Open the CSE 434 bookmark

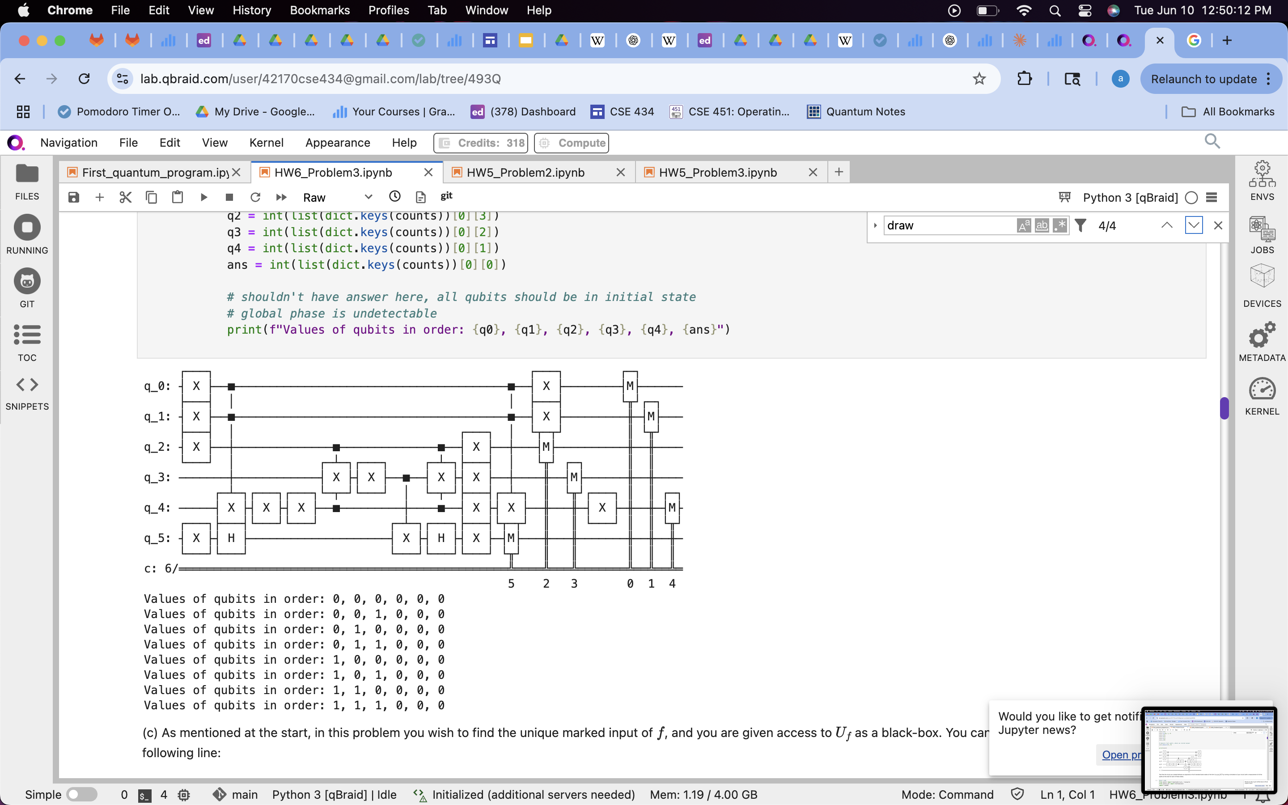[622, 112]
